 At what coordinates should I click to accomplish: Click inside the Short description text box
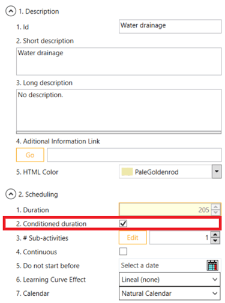pos(119,61)
